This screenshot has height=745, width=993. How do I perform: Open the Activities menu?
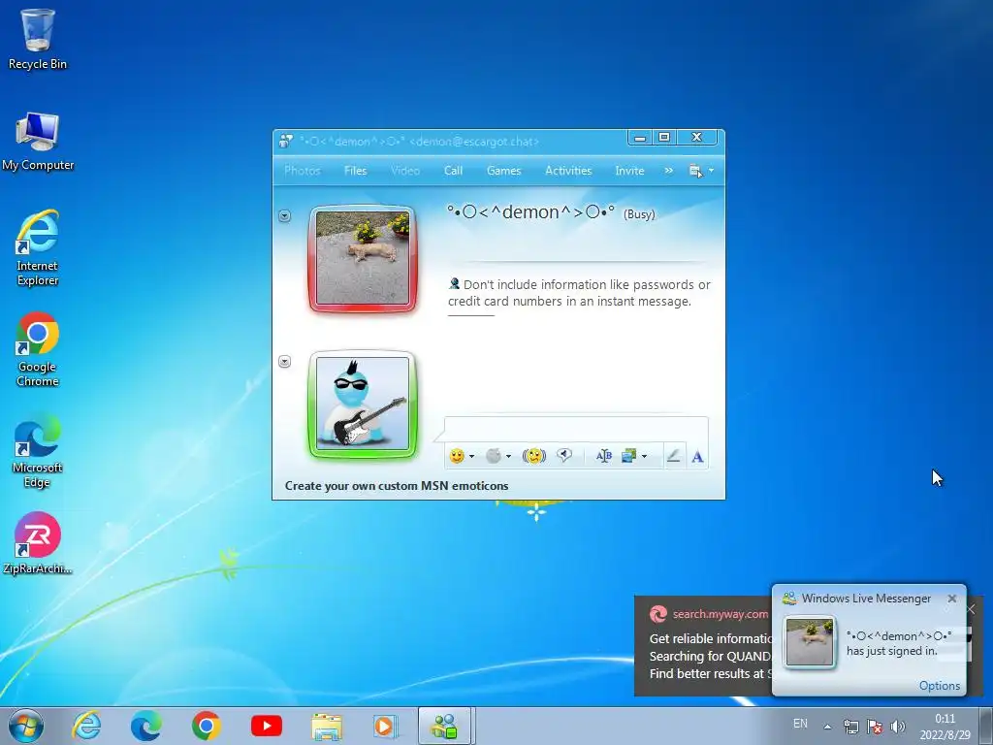tap(568, 171)
